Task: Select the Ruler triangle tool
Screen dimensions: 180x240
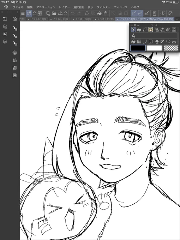Action: [x=162, y=42]
